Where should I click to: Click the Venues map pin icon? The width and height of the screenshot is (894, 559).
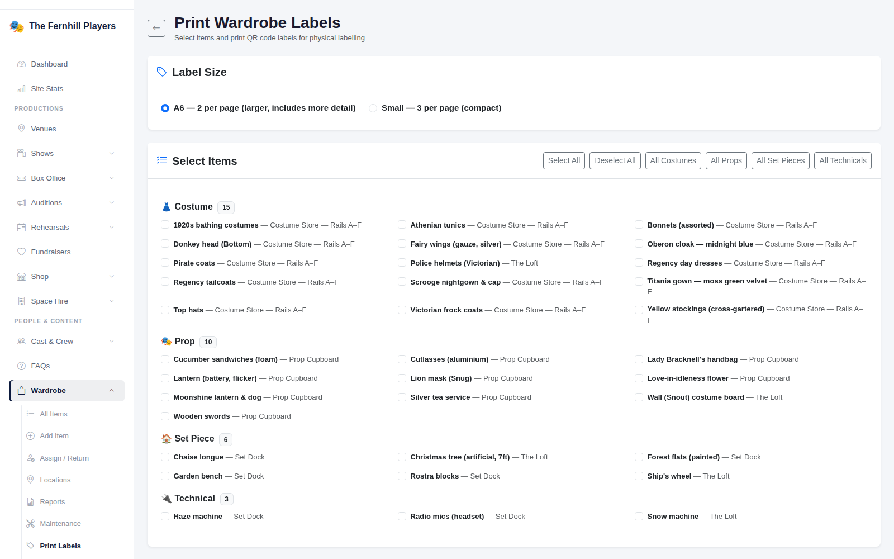(21, 129)
